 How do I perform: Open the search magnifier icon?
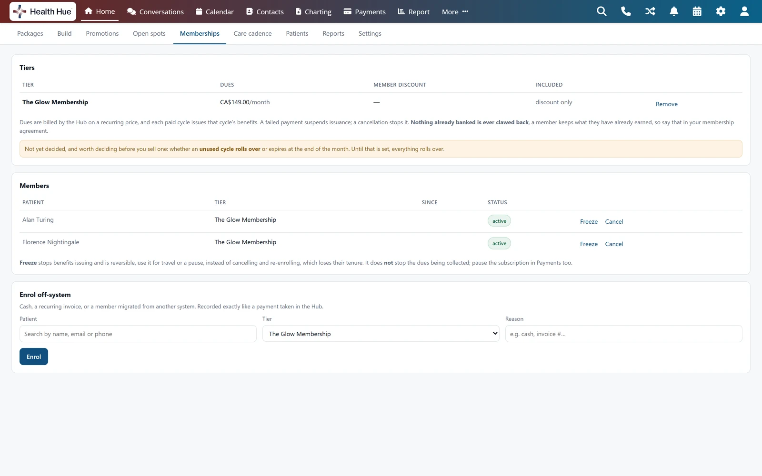[x=602, y=11]
